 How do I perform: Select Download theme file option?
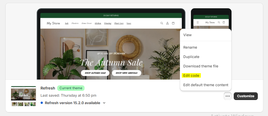(201, 66)
